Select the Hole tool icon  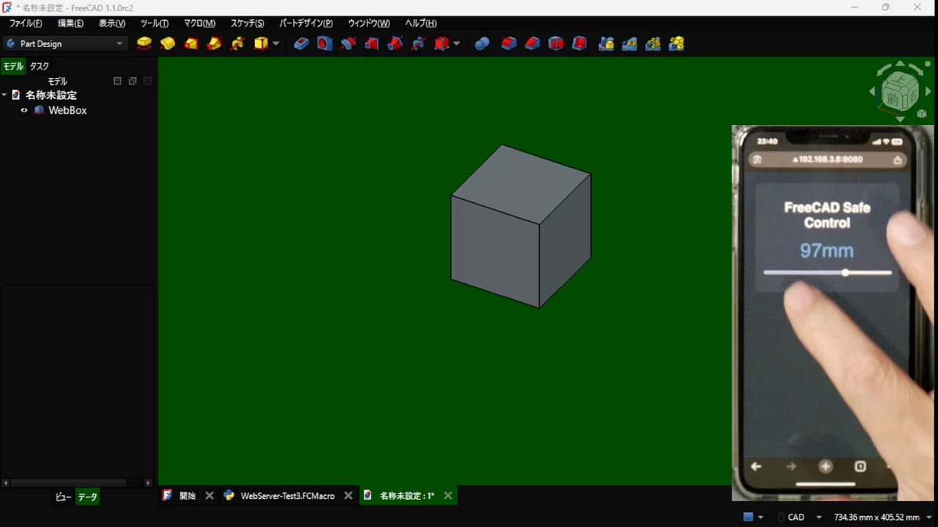324,44
